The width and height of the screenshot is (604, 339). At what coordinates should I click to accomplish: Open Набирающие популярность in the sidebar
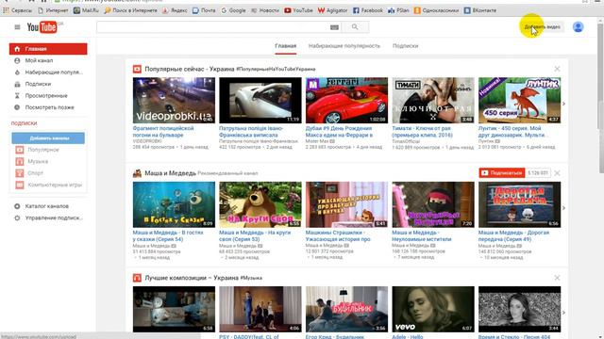coord(48,73)
